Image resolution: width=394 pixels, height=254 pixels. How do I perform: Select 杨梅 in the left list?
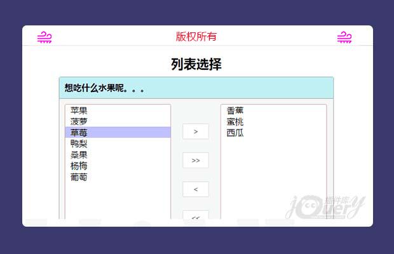79,166
